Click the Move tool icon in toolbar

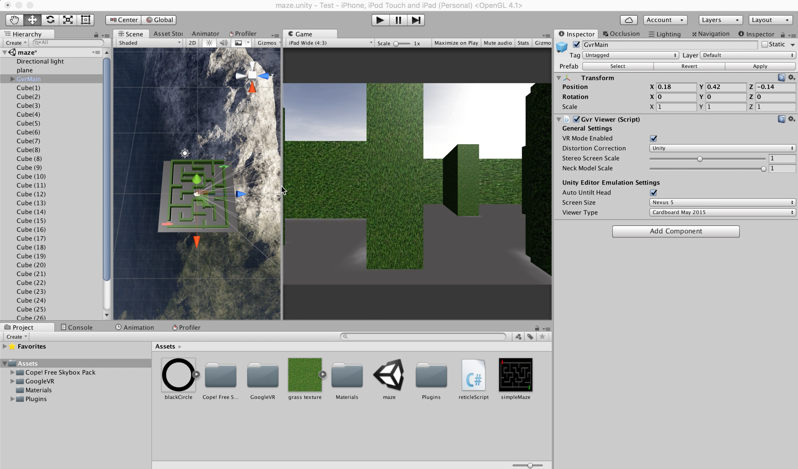31,19
